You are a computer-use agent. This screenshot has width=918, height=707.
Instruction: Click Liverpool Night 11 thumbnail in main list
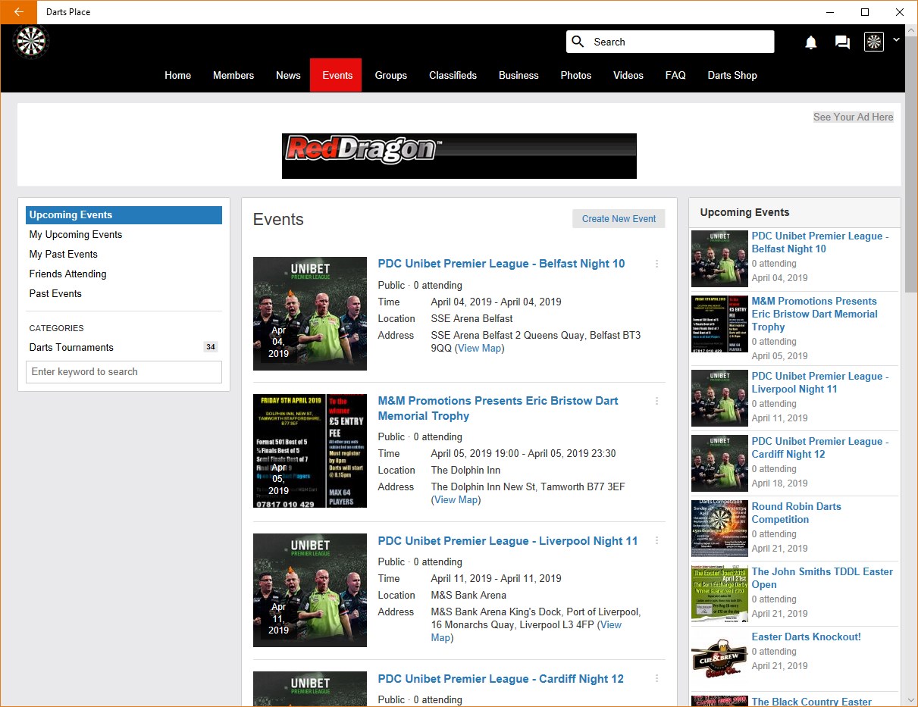[310, 590]
